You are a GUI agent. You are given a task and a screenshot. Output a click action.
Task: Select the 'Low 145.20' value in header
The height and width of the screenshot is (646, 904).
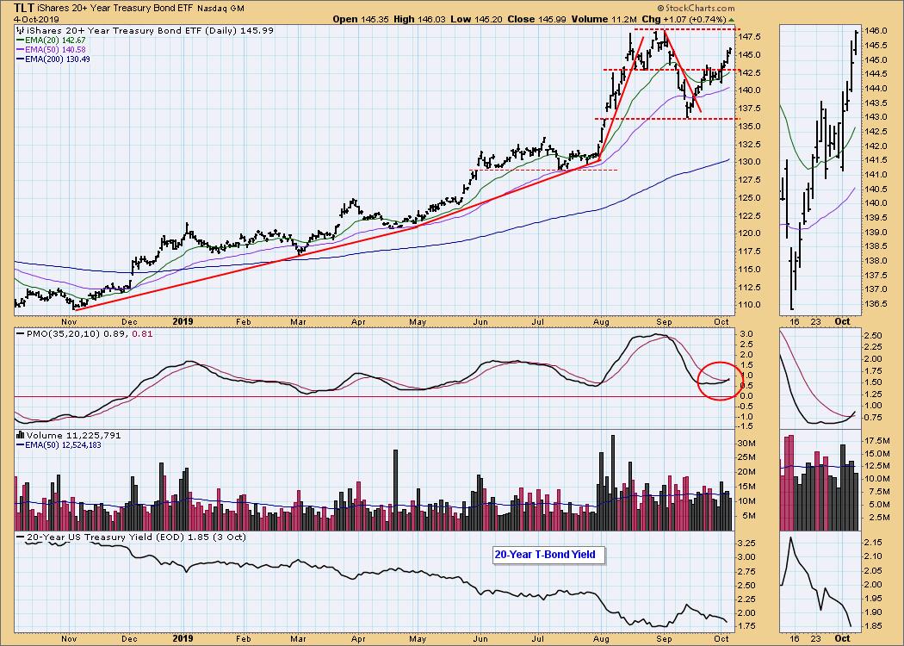click(475, 19)
